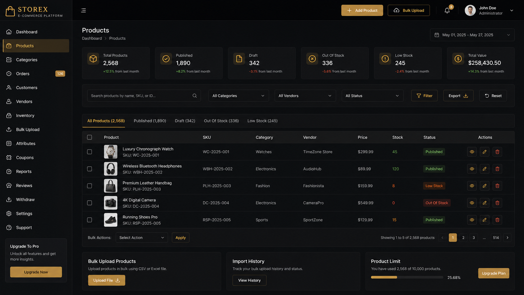Open the All Categories dropdown
This screenshot has height=295, width=524.
[x=238, y=96]
